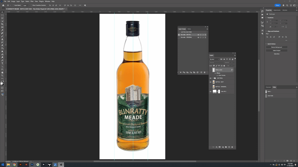Viewport: 298px width, 167px height.
Task: Lock all with the padlock icon
Action: point(224,66)
